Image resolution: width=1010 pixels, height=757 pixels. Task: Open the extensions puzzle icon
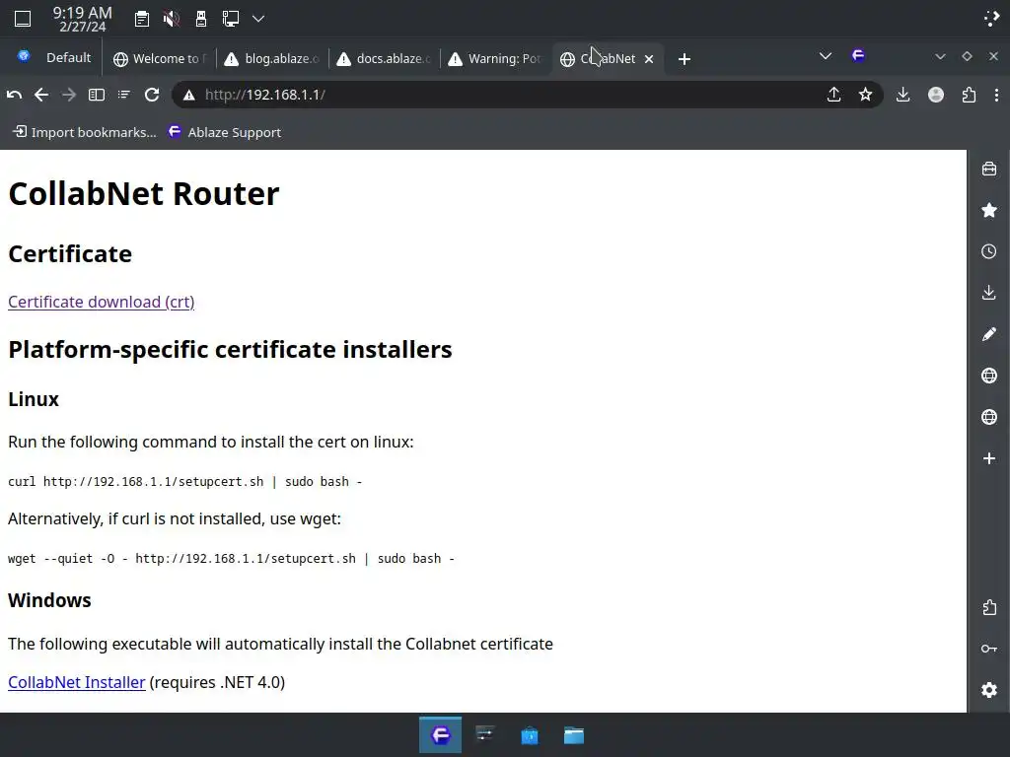(969, 96)
